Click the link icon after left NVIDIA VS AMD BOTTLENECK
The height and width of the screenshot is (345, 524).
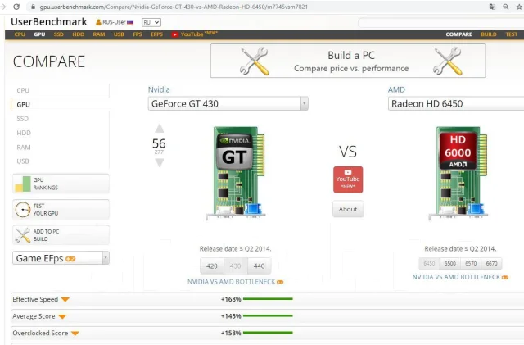click(x=280, y=282)
